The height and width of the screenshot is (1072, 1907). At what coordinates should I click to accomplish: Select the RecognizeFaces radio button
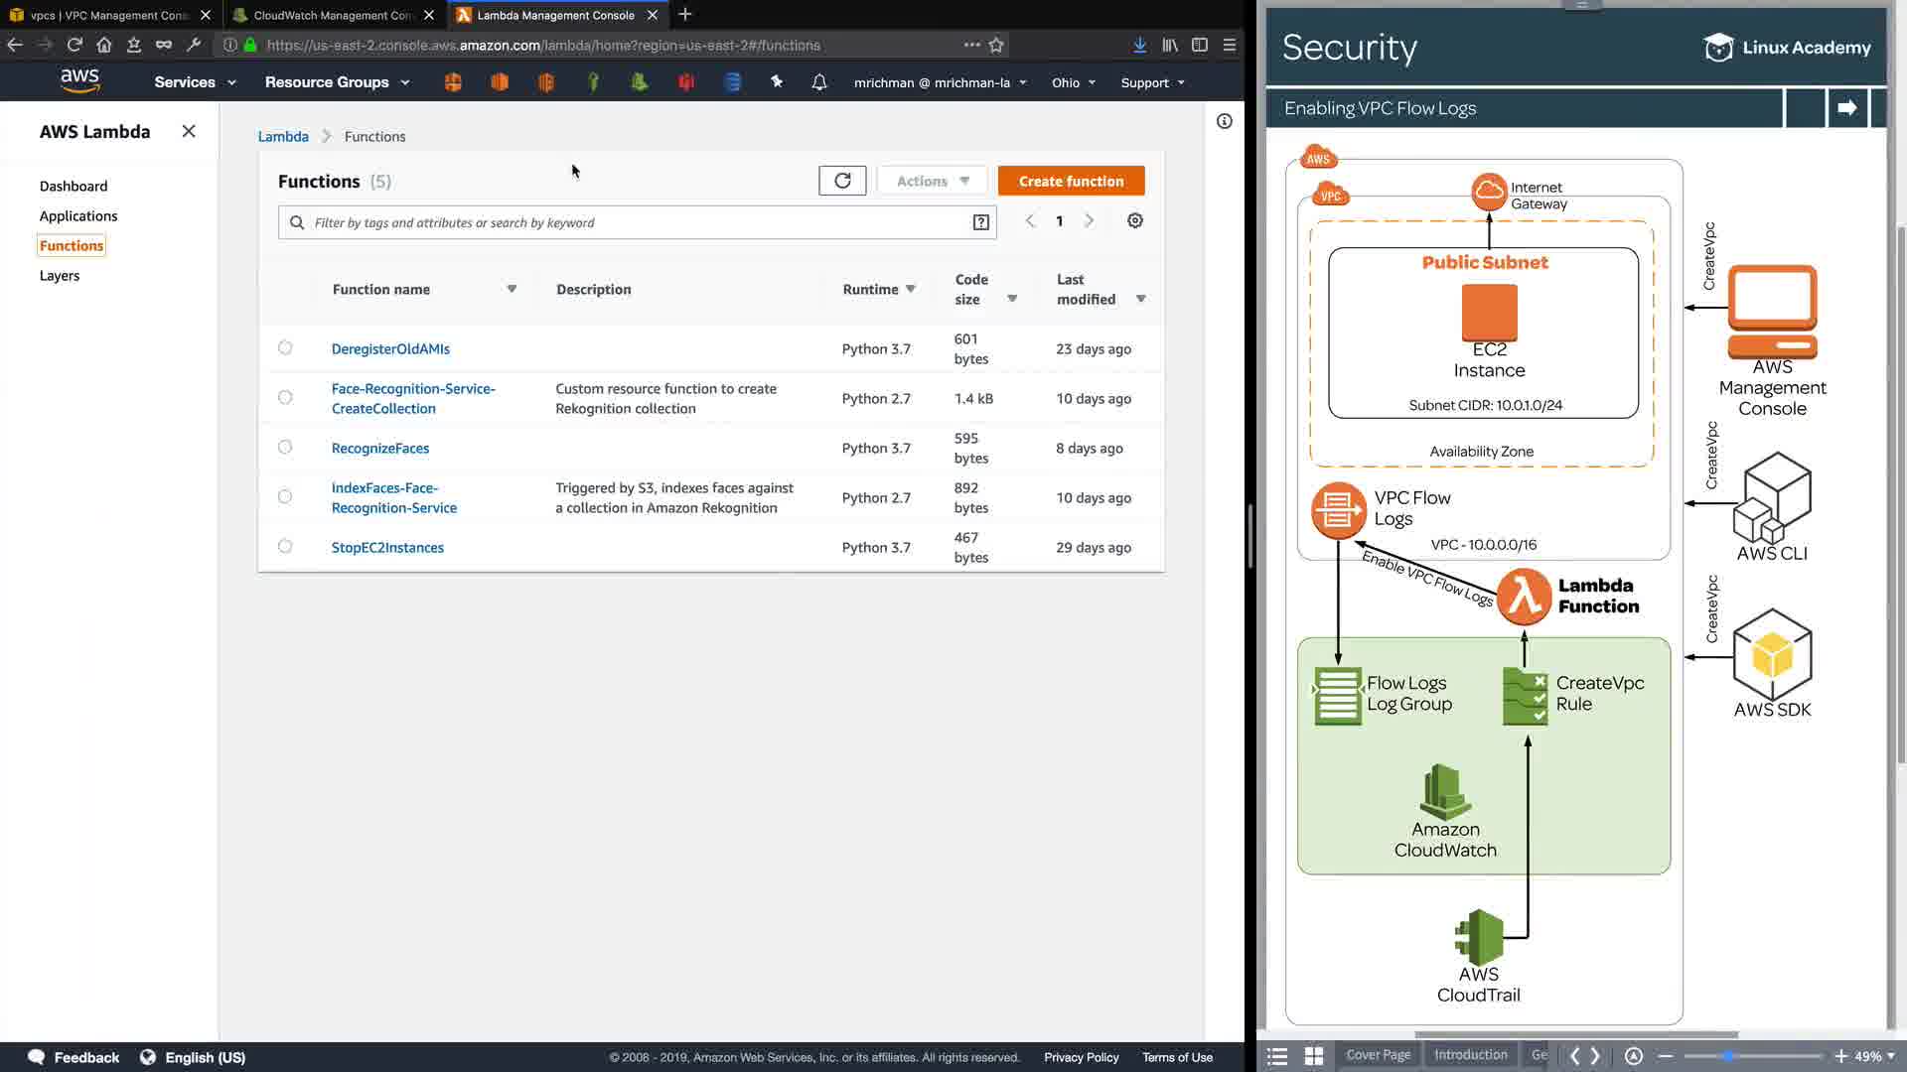coord(285,448)
